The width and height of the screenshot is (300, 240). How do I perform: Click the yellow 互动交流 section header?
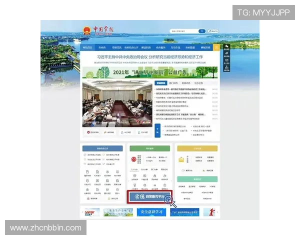tap(197, 148)
